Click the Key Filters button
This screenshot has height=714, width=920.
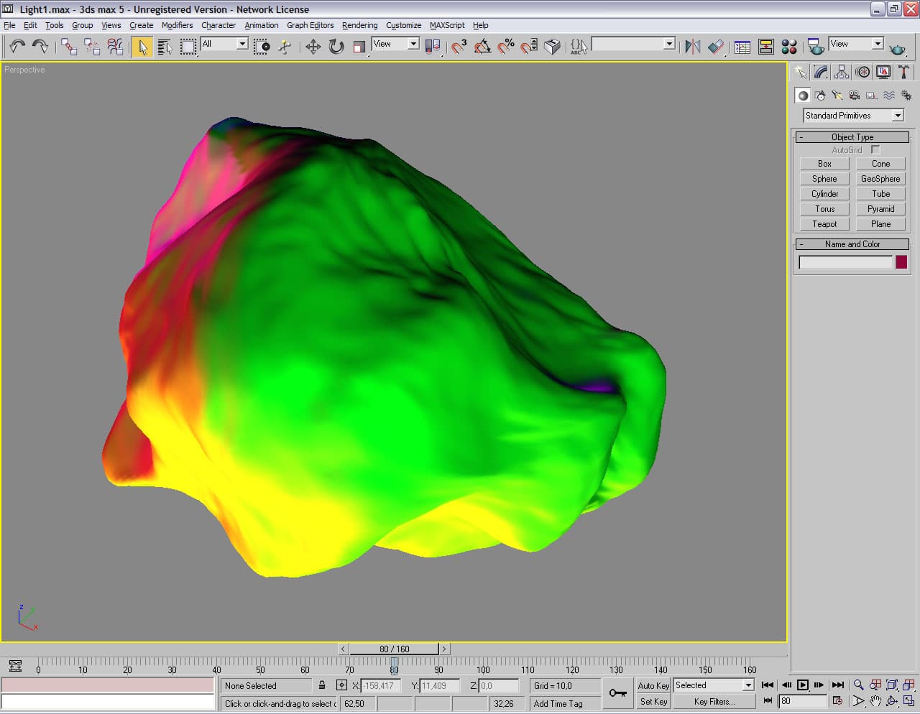(x=714, y=702)
